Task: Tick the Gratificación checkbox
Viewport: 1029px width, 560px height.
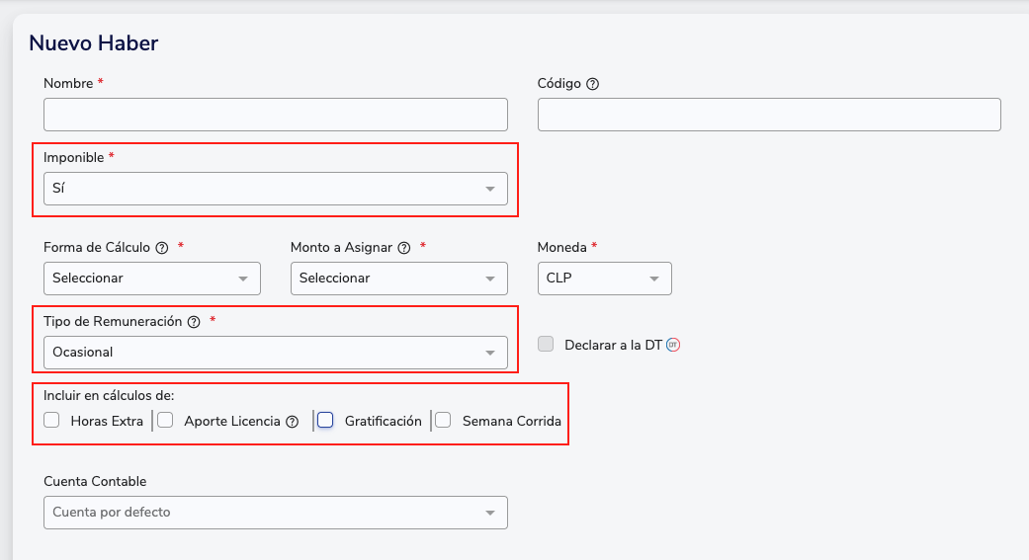Action: click(x=325, y=421)
